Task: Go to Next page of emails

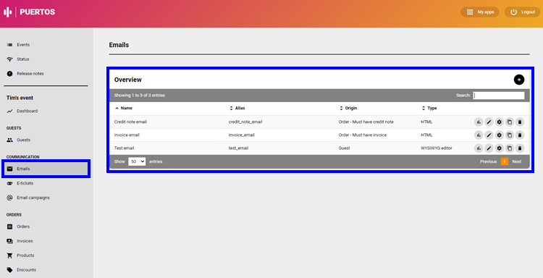Action: [517, 161]
